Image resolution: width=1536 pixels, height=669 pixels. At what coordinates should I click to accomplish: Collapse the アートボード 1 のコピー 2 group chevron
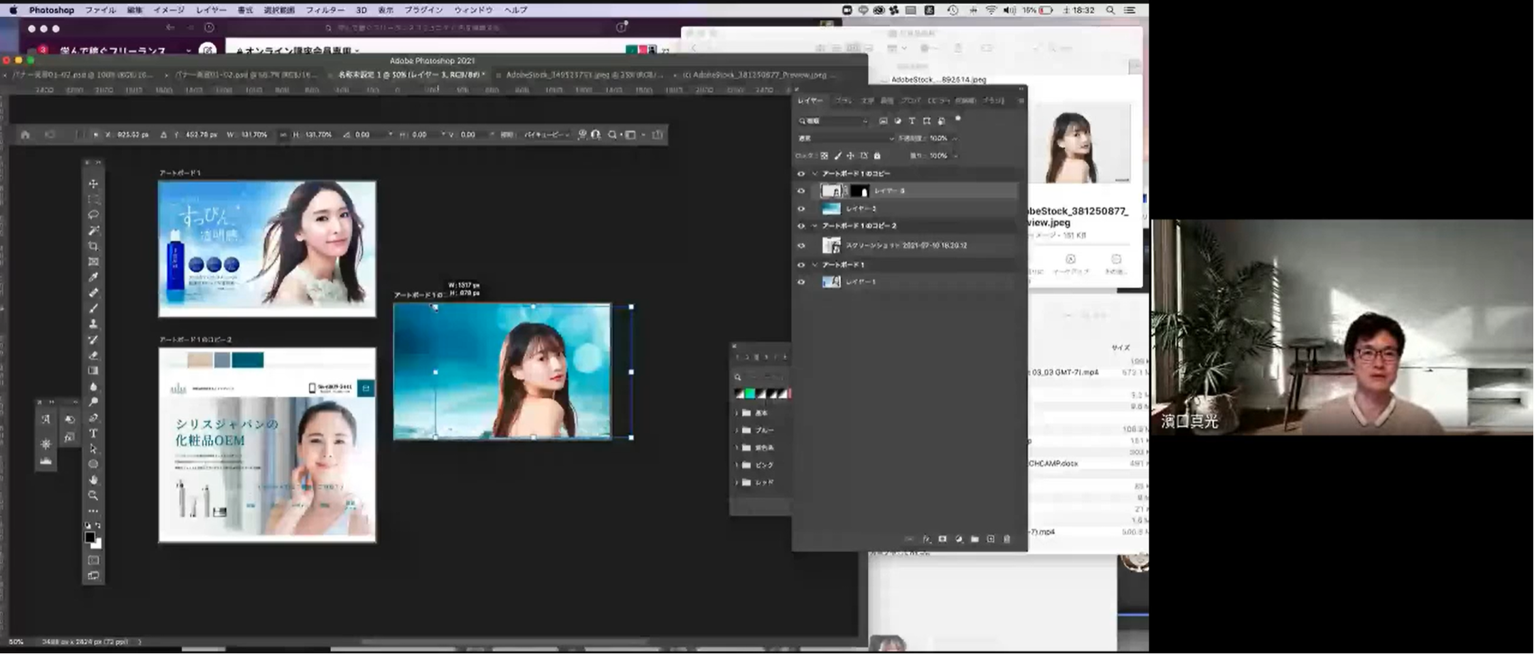pyautogui.click(x=815, y=226)
